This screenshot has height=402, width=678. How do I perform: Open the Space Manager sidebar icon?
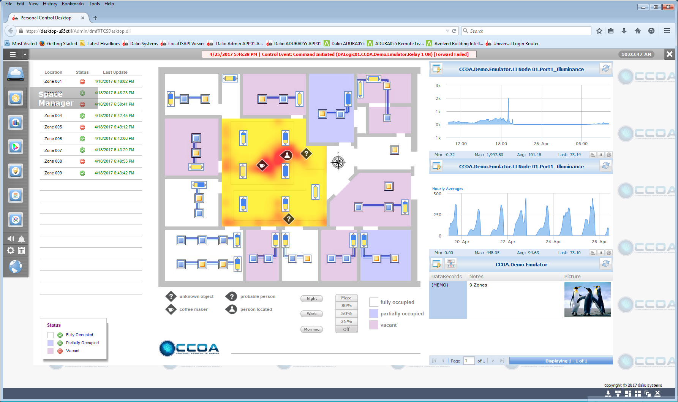click(16, 98)
